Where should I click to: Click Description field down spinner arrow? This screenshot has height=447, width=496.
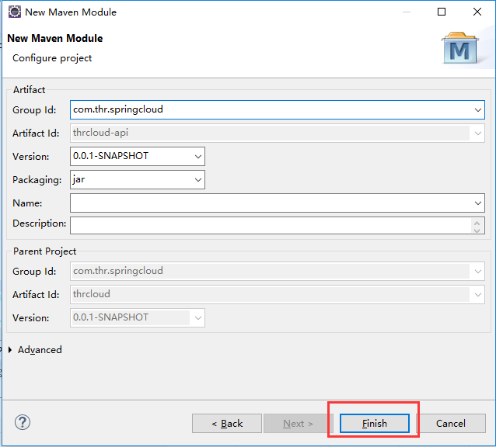477,230
